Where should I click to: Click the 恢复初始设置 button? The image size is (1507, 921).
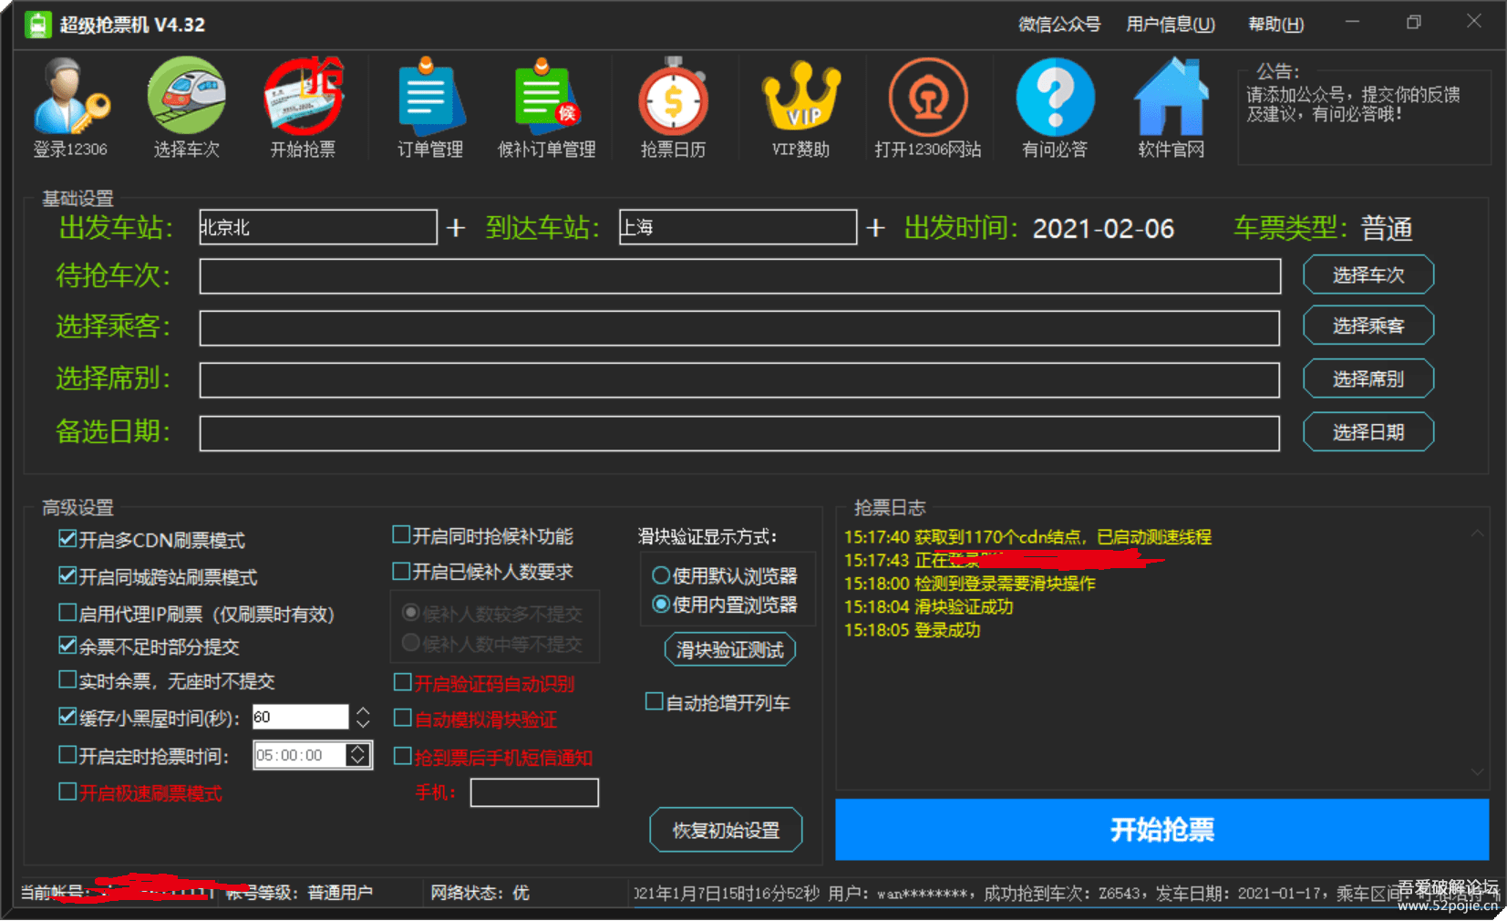click(x=726, y=830)
